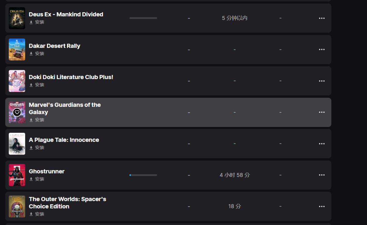Image resolution: width=367 pixels, height=225 pixels.
Task: Open more options for Deus Ex - Mankind Divided
Action: coord(322,18)
